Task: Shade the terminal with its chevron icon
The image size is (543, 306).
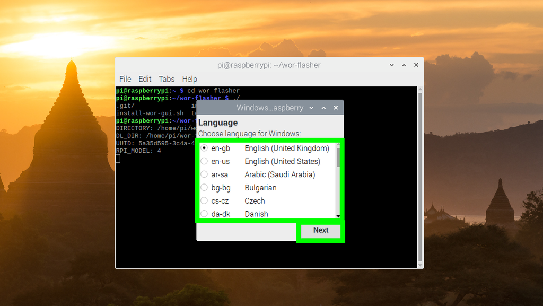Action: click(x=391, y=65)
